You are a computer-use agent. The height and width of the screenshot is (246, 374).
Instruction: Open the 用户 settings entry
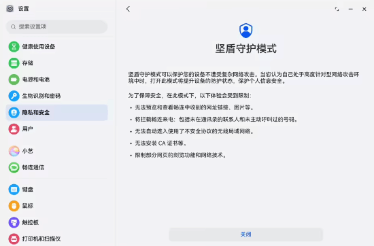point(56,129)
